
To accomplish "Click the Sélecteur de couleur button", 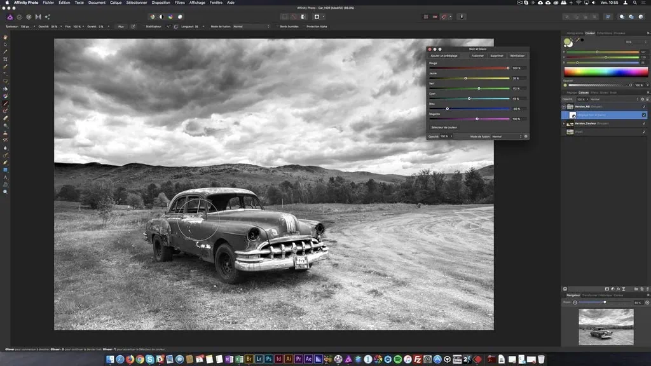I will tap(445, 126).
